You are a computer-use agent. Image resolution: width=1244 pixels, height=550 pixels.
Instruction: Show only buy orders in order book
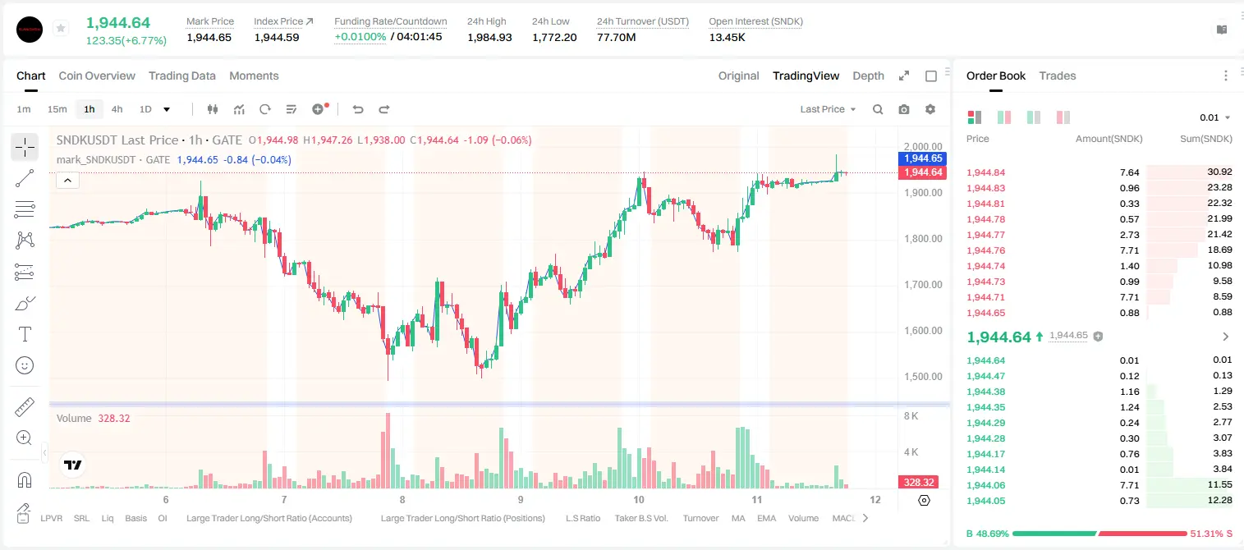click(1034, 117)
